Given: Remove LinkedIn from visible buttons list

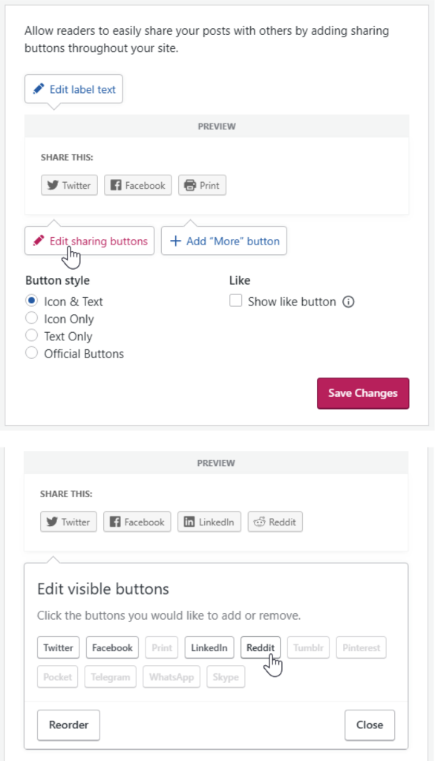Looking at the screenshot, I should [209, 648].
